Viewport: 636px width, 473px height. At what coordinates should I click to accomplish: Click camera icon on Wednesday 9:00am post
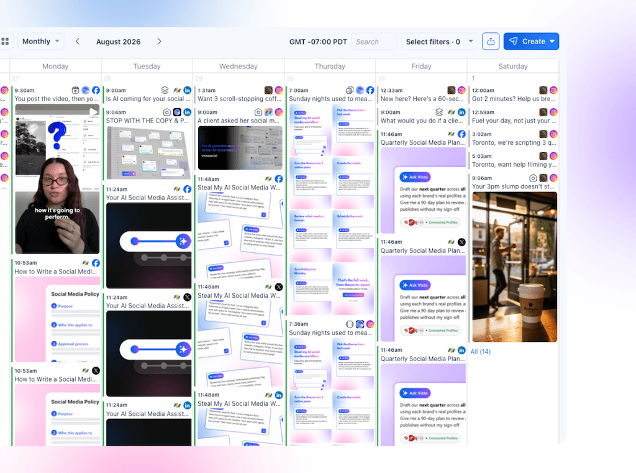(258, 112)
